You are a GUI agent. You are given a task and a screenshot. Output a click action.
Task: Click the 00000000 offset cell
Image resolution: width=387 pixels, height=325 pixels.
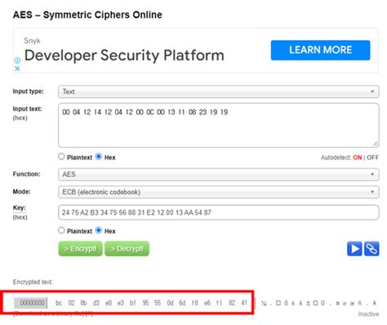tap(31, 303)
